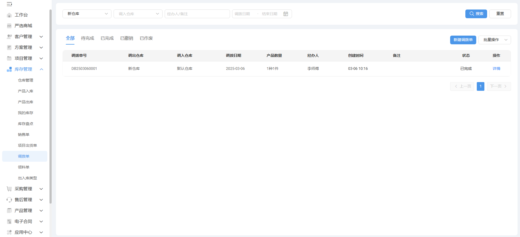The width and height of the screenshot is (520, 237).
Task: Click the calendar icon in date range field
Action: (286, 14)
